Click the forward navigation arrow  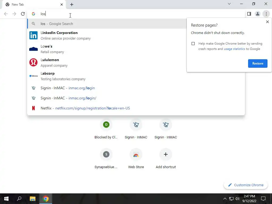click(14, 14)
